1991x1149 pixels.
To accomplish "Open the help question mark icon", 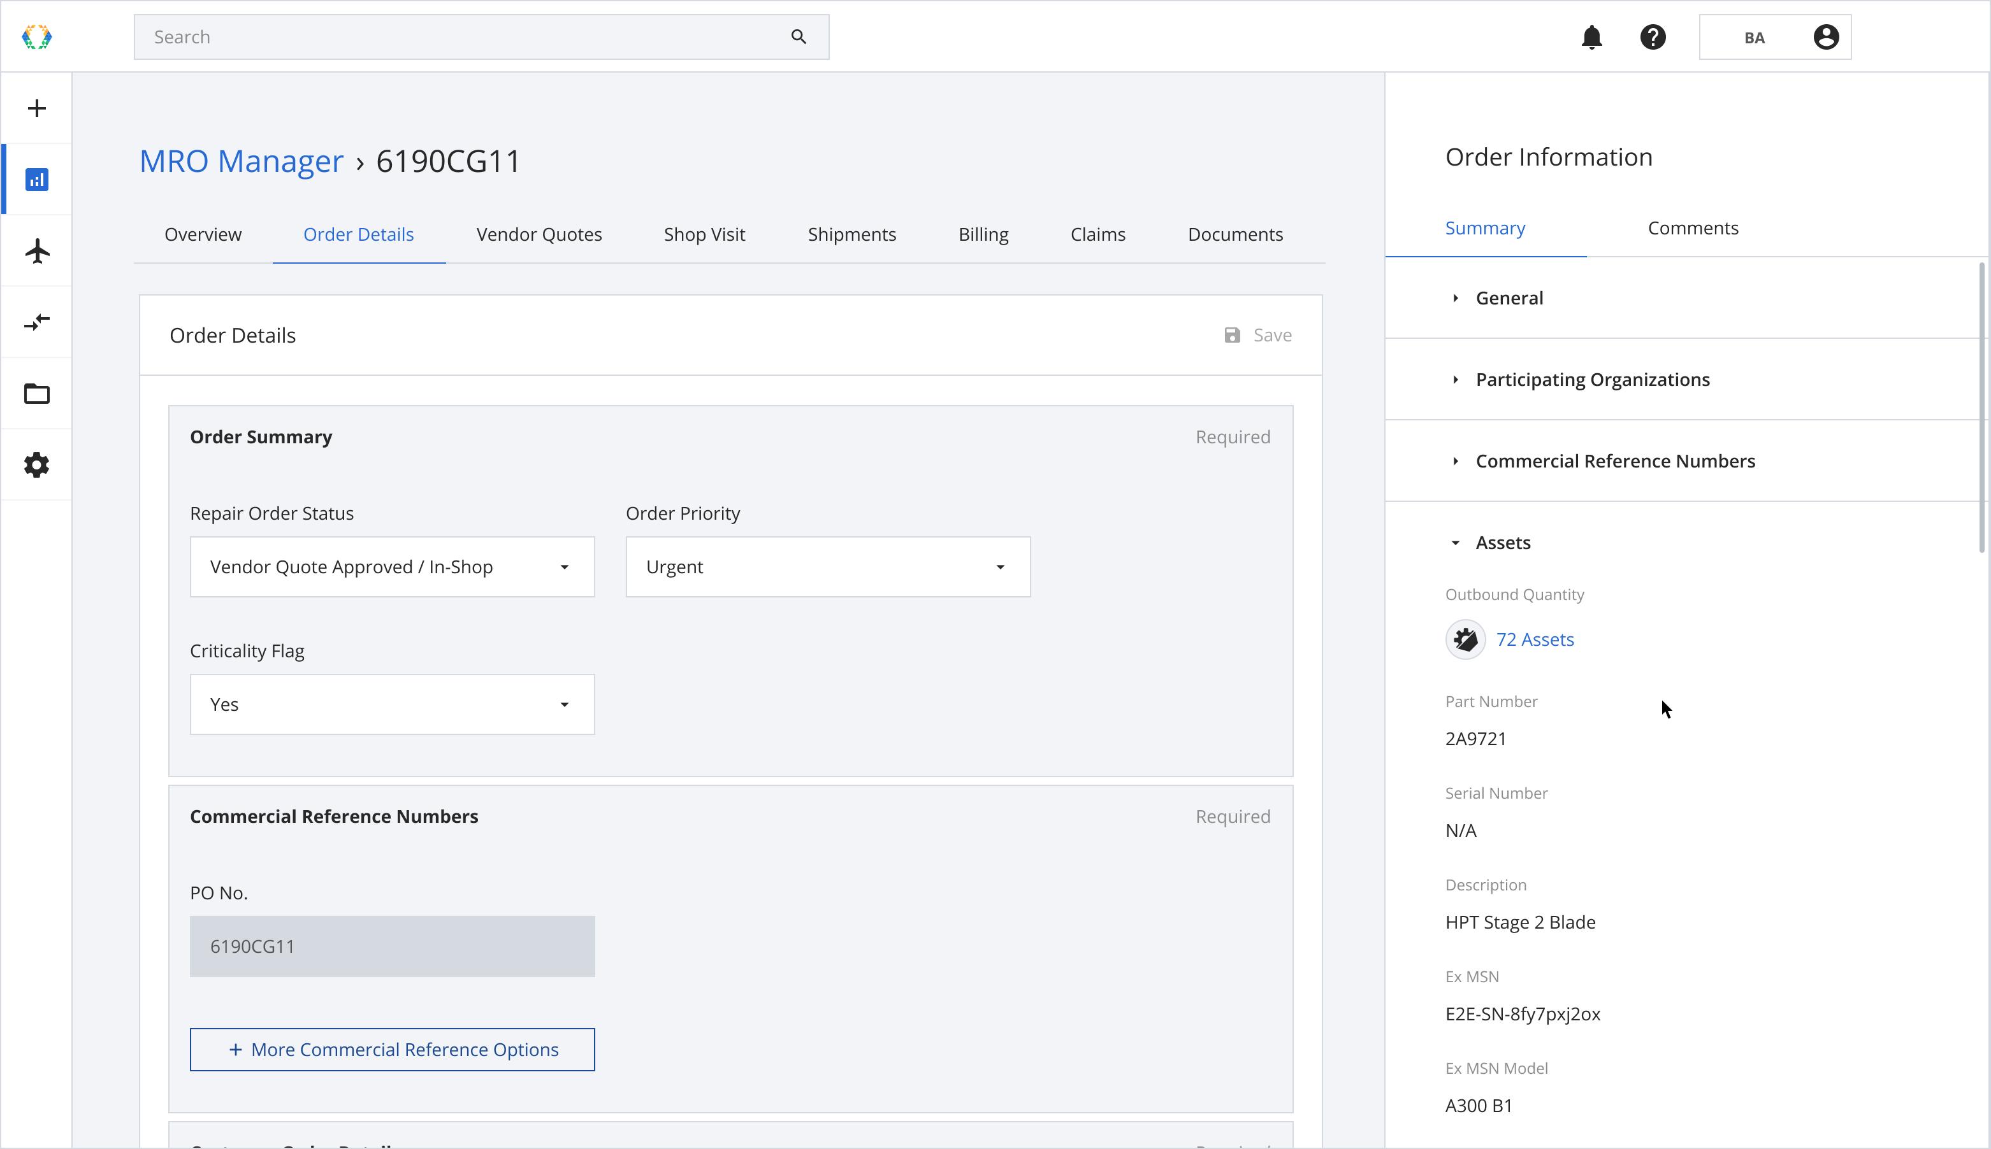I will coord(1653,37).
